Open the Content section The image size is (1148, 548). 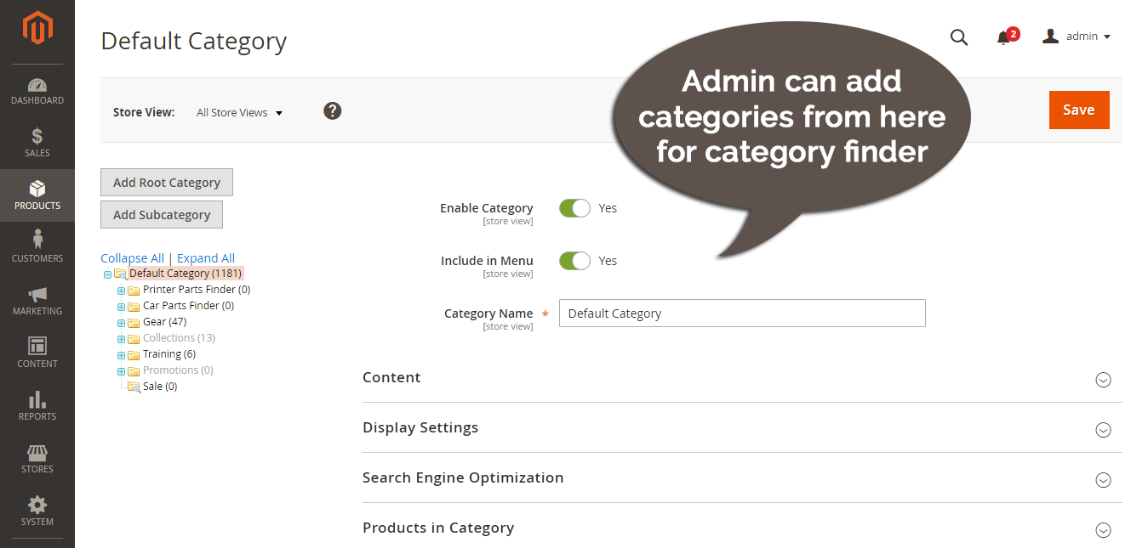point(37,353)
